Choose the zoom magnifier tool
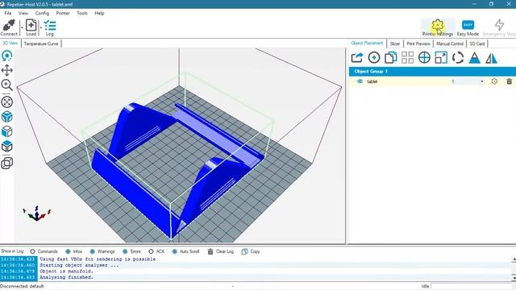 coord(7,85)
